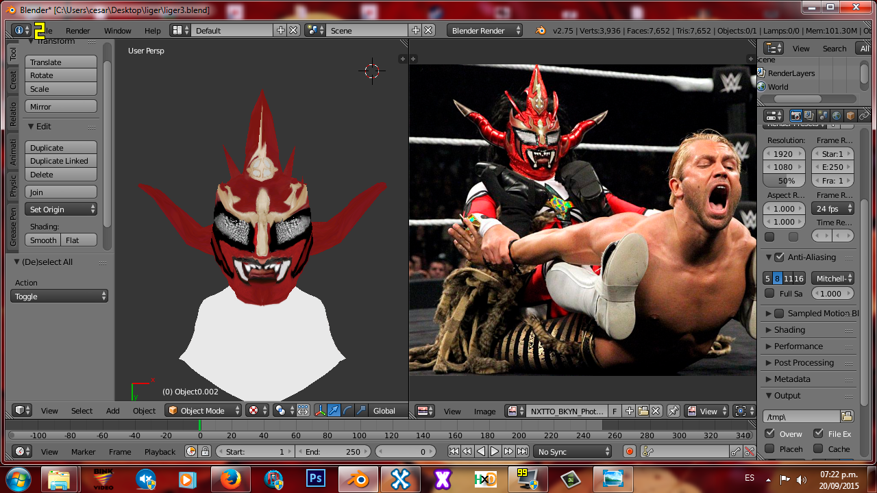Image resolution: width=877 pixels, height=493 pixels.
Task: Toggle automatic keyframe record button
Action: (x=630, y=451)
